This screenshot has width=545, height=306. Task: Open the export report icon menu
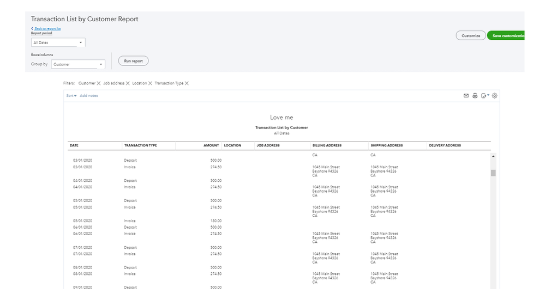484,96
